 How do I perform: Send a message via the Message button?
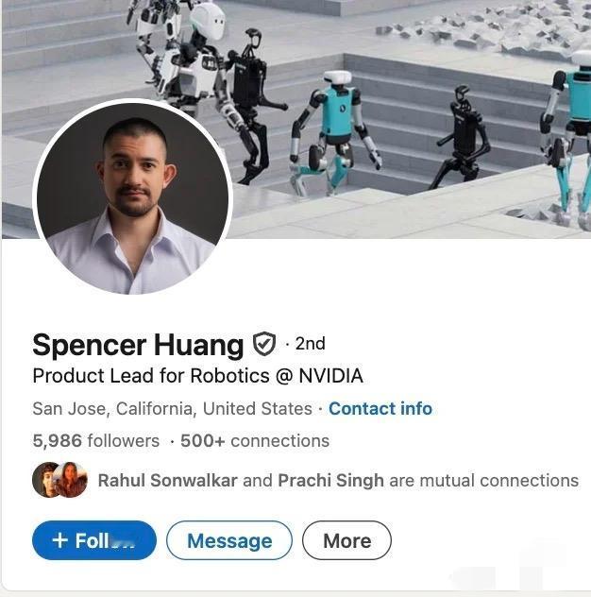click(229, 540)
